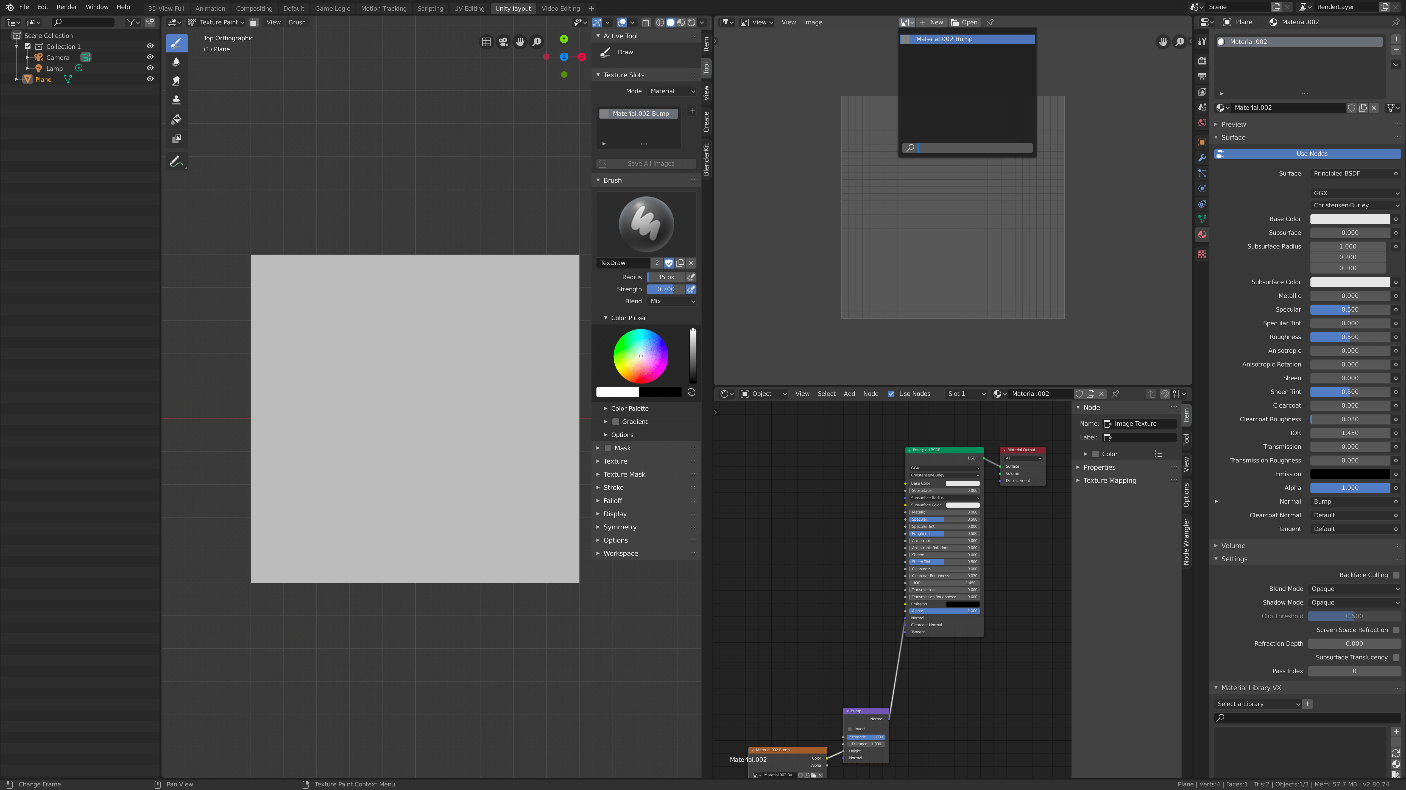
Task: Disable Use Nodes in the node editor header
Action: pyautogui.click(x=891, y=394)
